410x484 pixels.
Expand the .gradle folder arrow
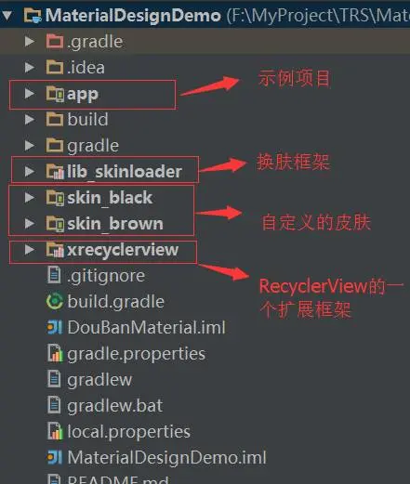click(x=30, y=42)
